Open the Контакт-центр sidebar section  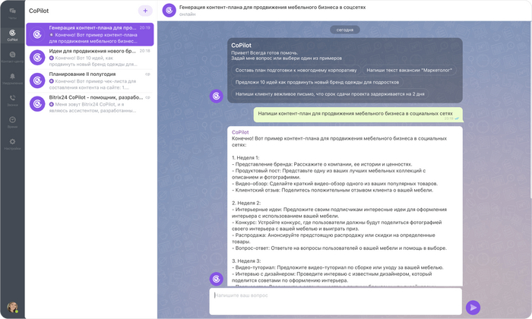coord(12,57)
